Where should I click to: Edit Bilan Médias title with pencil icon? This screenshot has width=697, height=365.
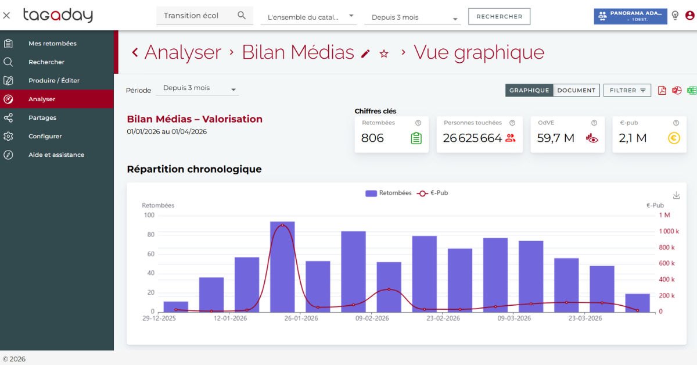[x=365, y=53]
